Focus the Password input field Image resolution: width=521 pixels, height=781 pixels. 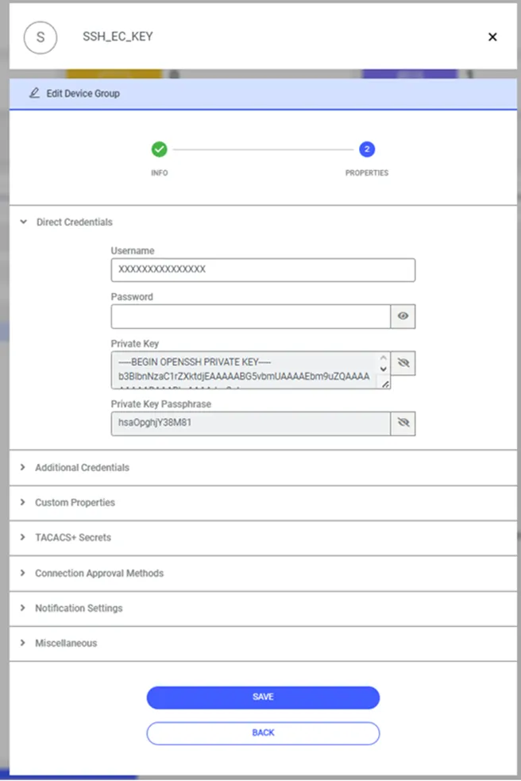coord(250,316)
